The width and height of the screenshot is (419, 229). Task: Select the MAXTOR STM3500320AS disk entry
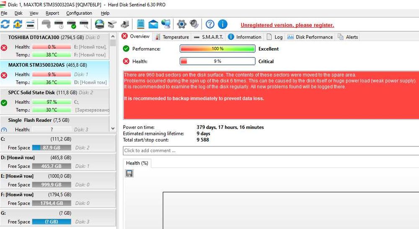[55, 74]
